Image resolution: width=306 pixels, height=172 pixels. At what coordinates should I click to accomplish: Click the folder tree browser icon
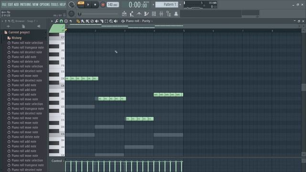(x=169, y=14)
